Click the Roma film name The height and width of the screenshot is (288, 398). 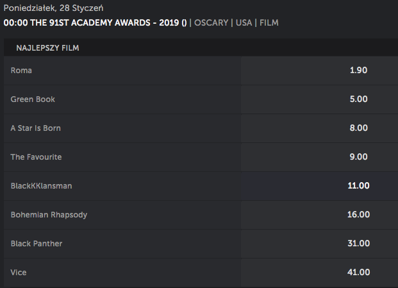coord(21,71)
